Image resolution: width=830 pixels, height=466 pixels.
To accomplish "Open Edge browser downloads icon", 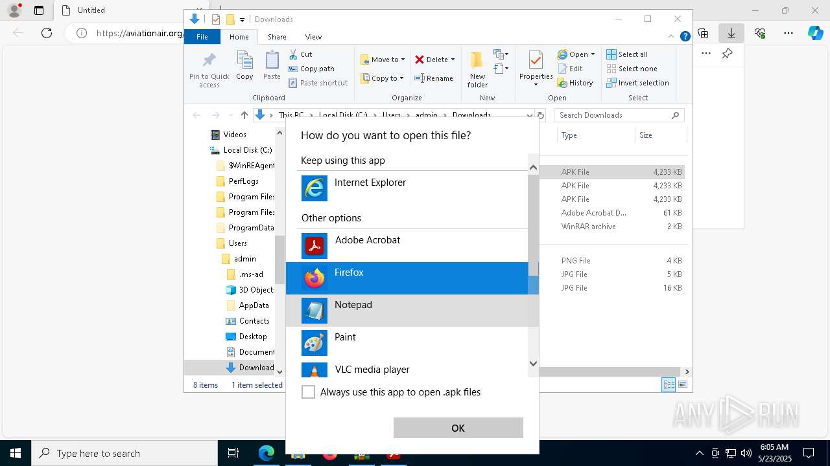I will pyautogui.click(x=731, y=33).
